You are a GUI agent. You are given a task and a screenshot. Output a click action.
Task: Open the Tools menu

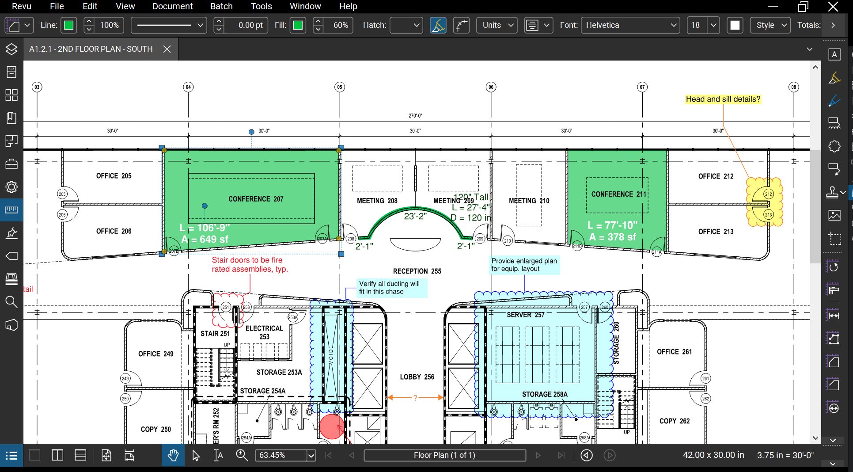click(x=261, y=6)
